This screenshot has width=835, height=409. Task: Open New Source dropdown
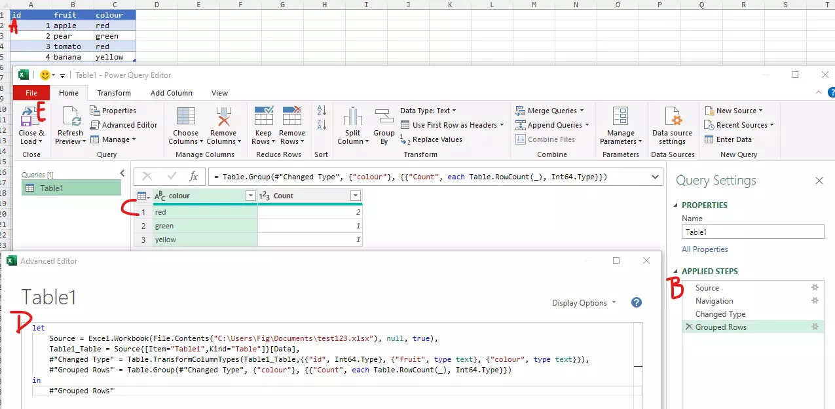point(733,111)
